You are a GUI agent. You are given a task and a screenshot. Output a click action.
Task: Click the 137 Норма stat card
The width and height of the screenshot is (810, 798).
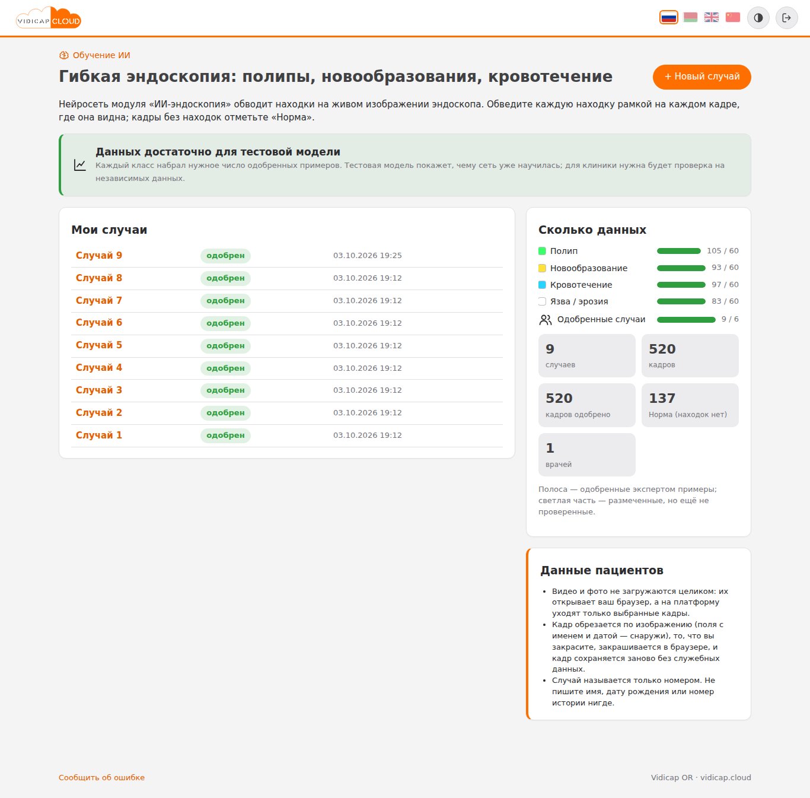tap(690, 405)
